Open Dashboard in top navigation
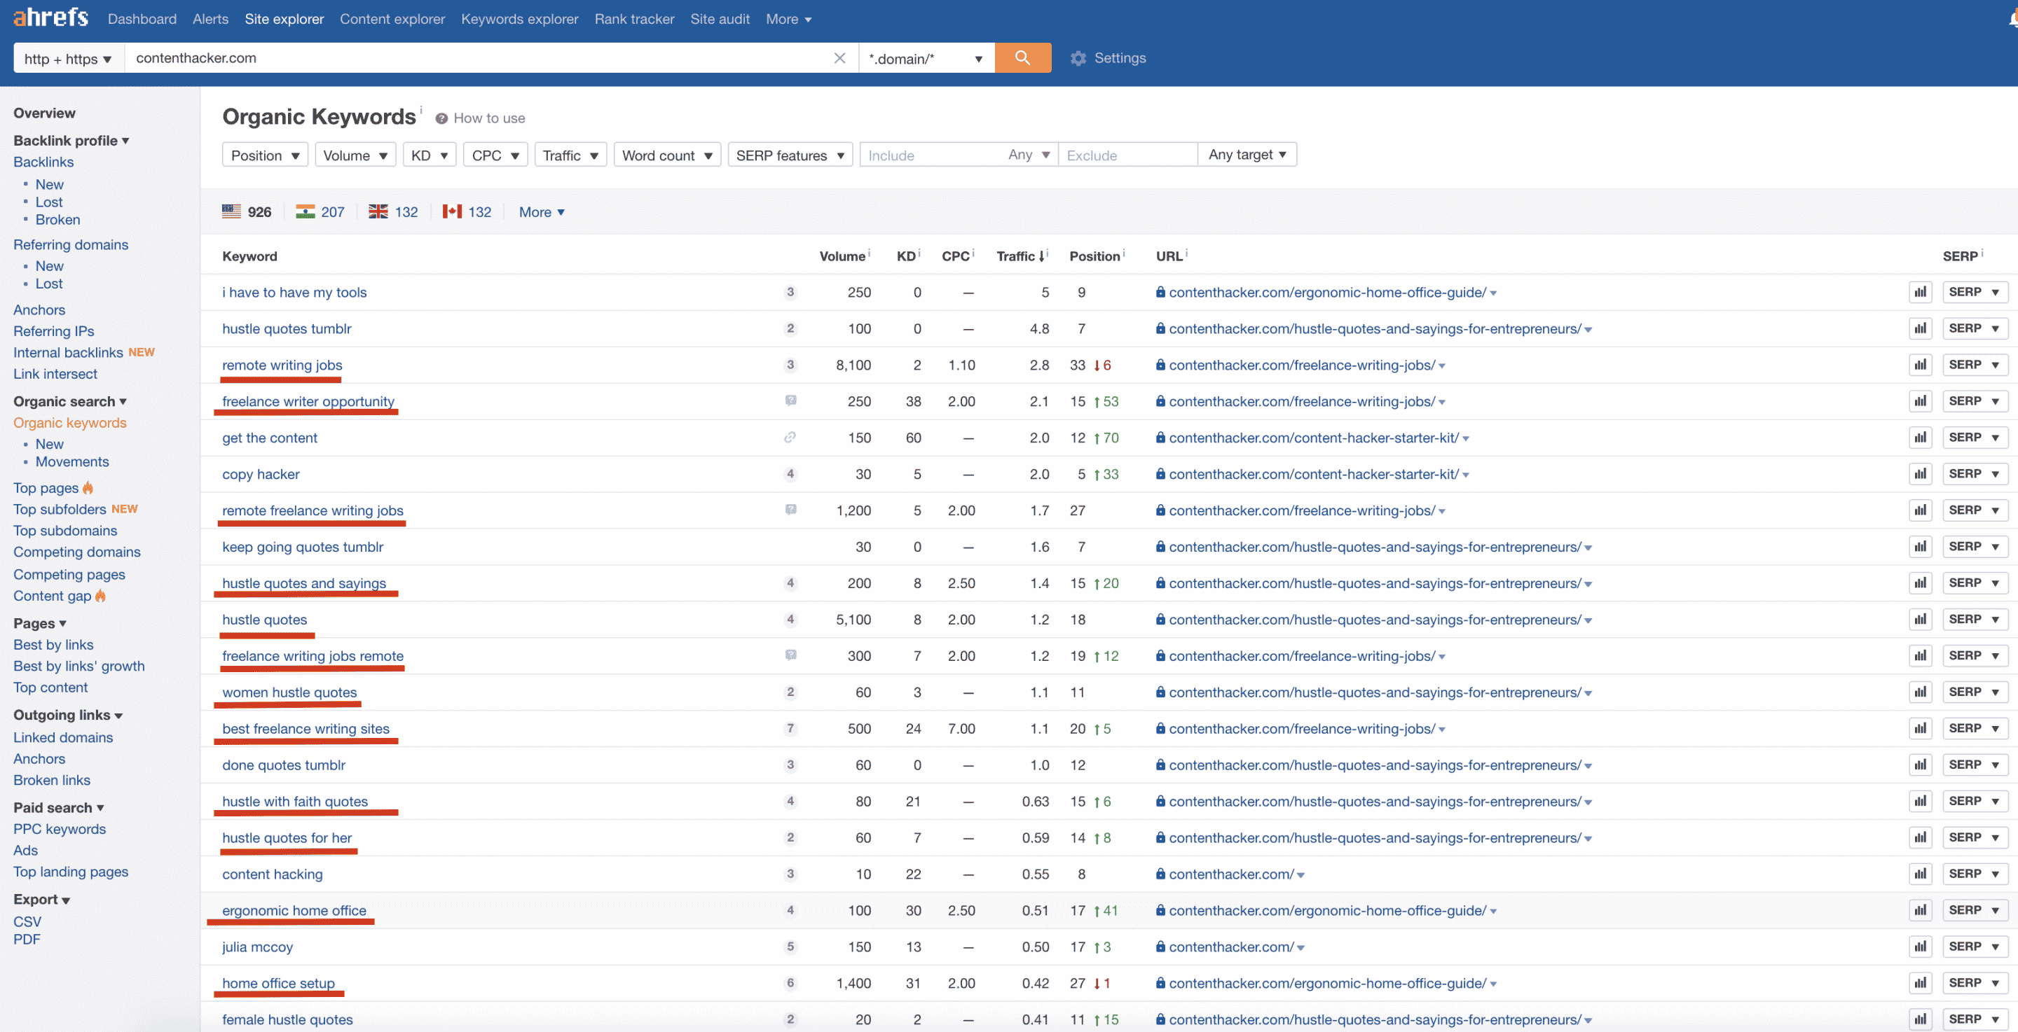Screen dimensions: 2018x1032 142,19
